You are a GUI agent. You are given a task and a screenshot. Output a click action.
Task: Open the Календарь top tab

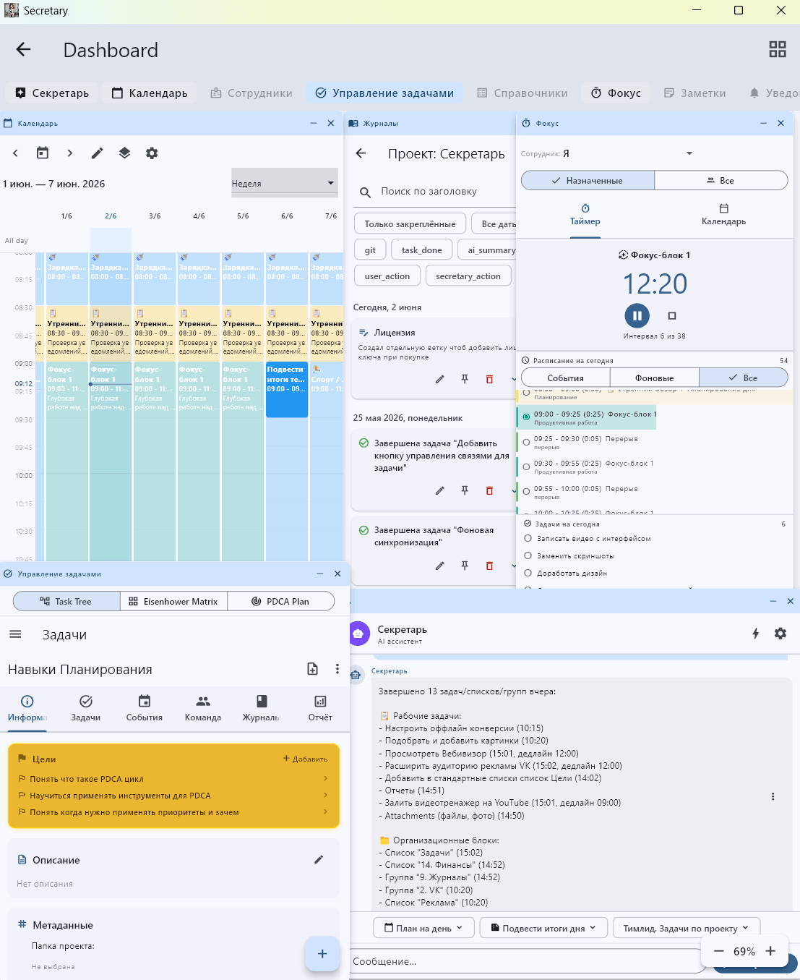[x=150, y=93]
